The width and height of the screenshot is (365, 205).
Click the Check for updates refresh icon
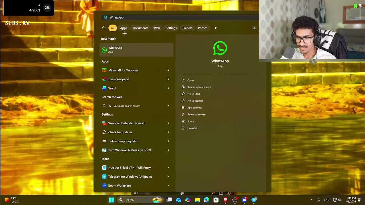[104, 132]
